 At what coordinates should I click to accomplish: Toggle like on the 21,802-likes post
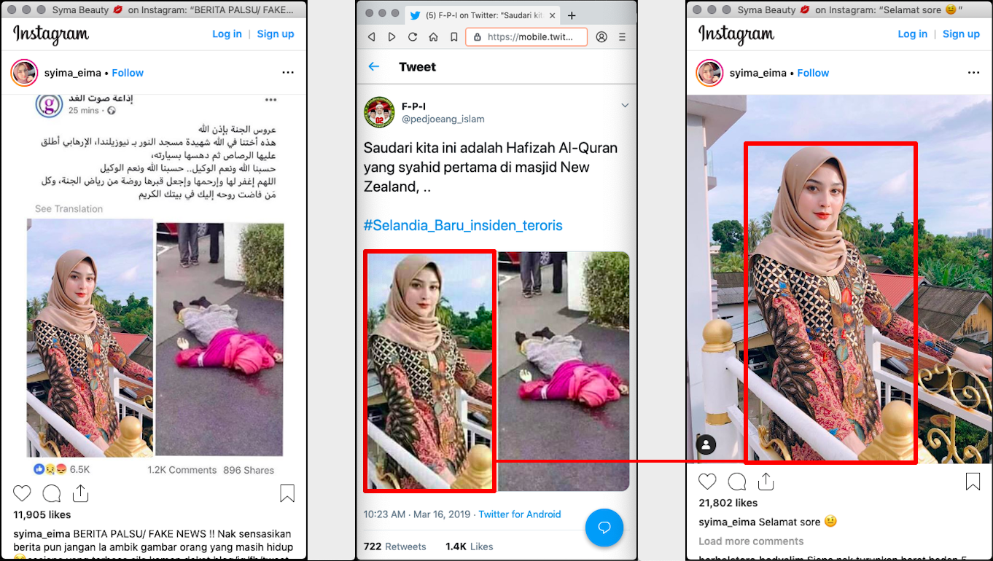coord(707,481)
